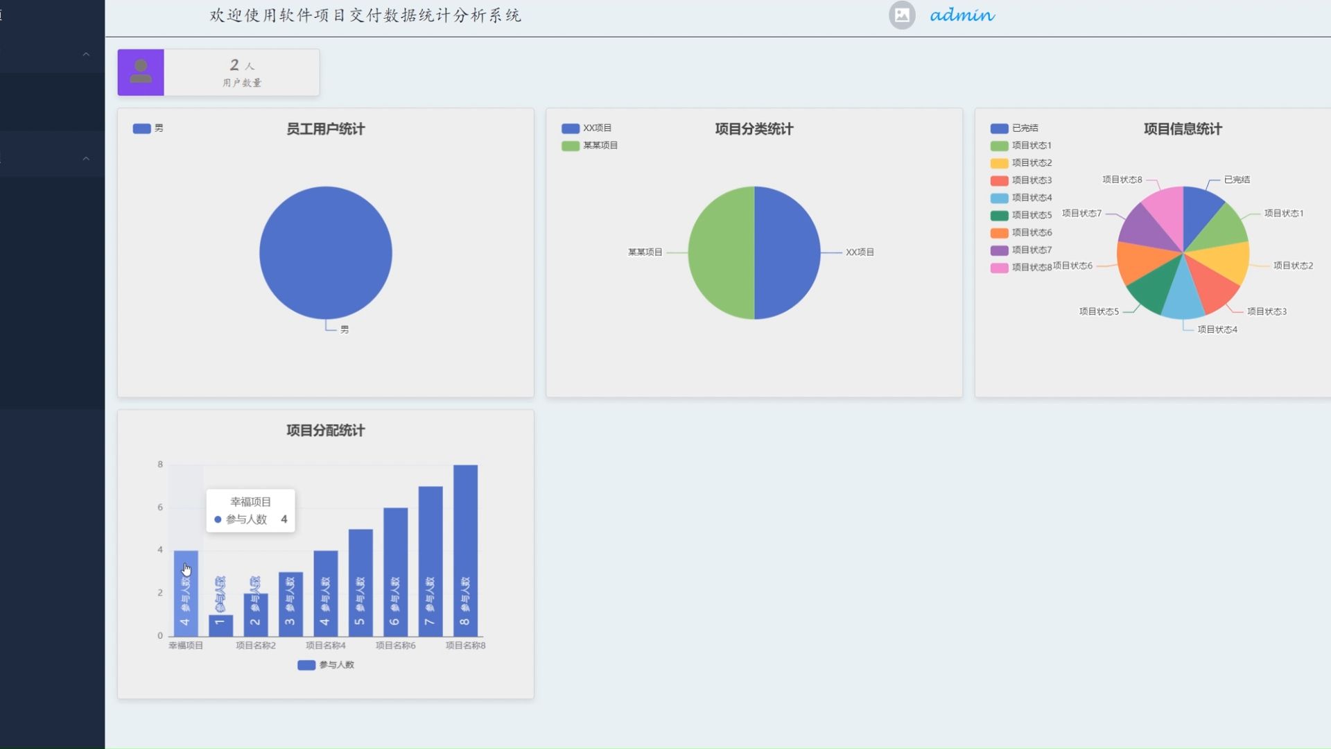The image size is (1331, 749).
Task: Click the 项目分类统计 chart title
Action: 754,129
